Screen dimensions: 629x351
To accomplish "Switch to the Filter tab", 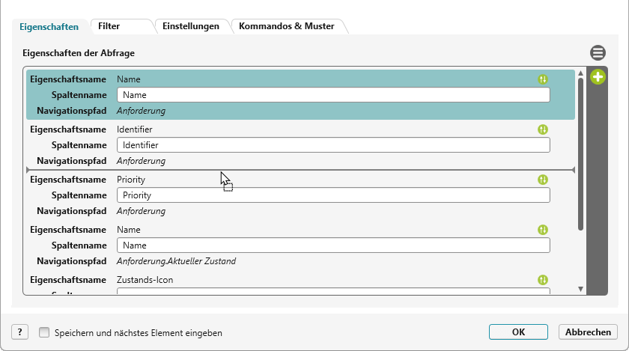I will pyautogui.click(x=109, y=26).
